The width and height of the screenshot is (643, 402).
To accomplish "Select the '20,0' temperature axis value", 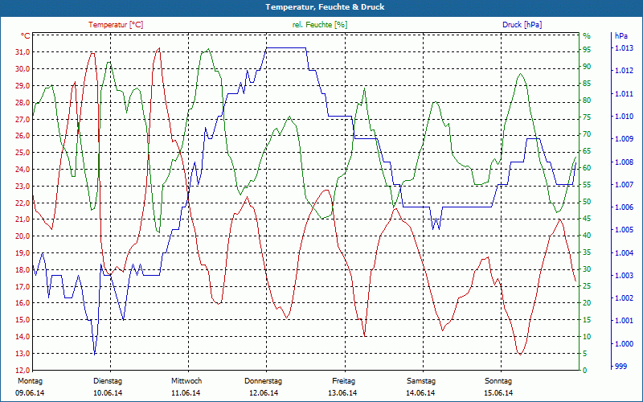I will click(23, 236).
